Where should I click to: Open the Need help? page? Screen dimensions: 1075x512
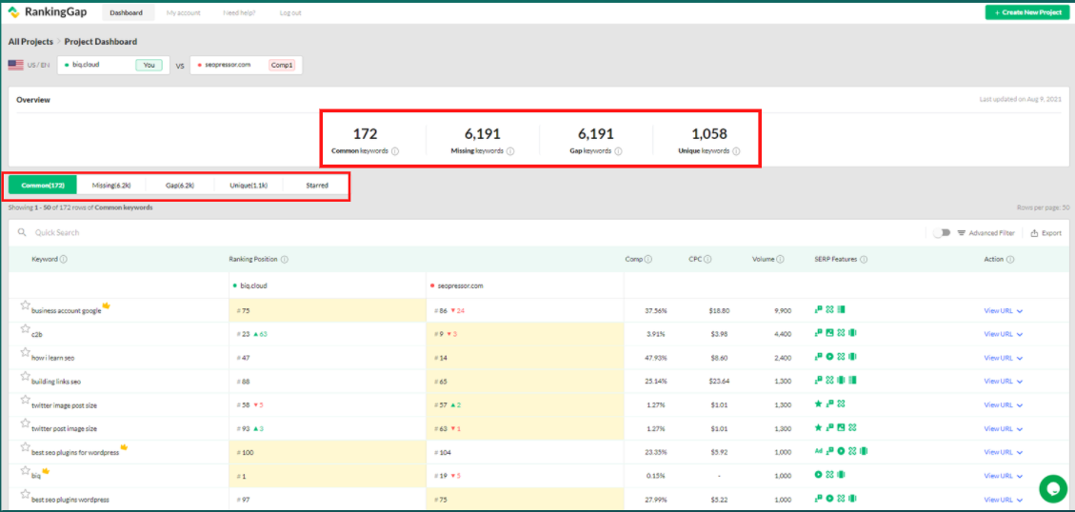[x=240, y=12]
